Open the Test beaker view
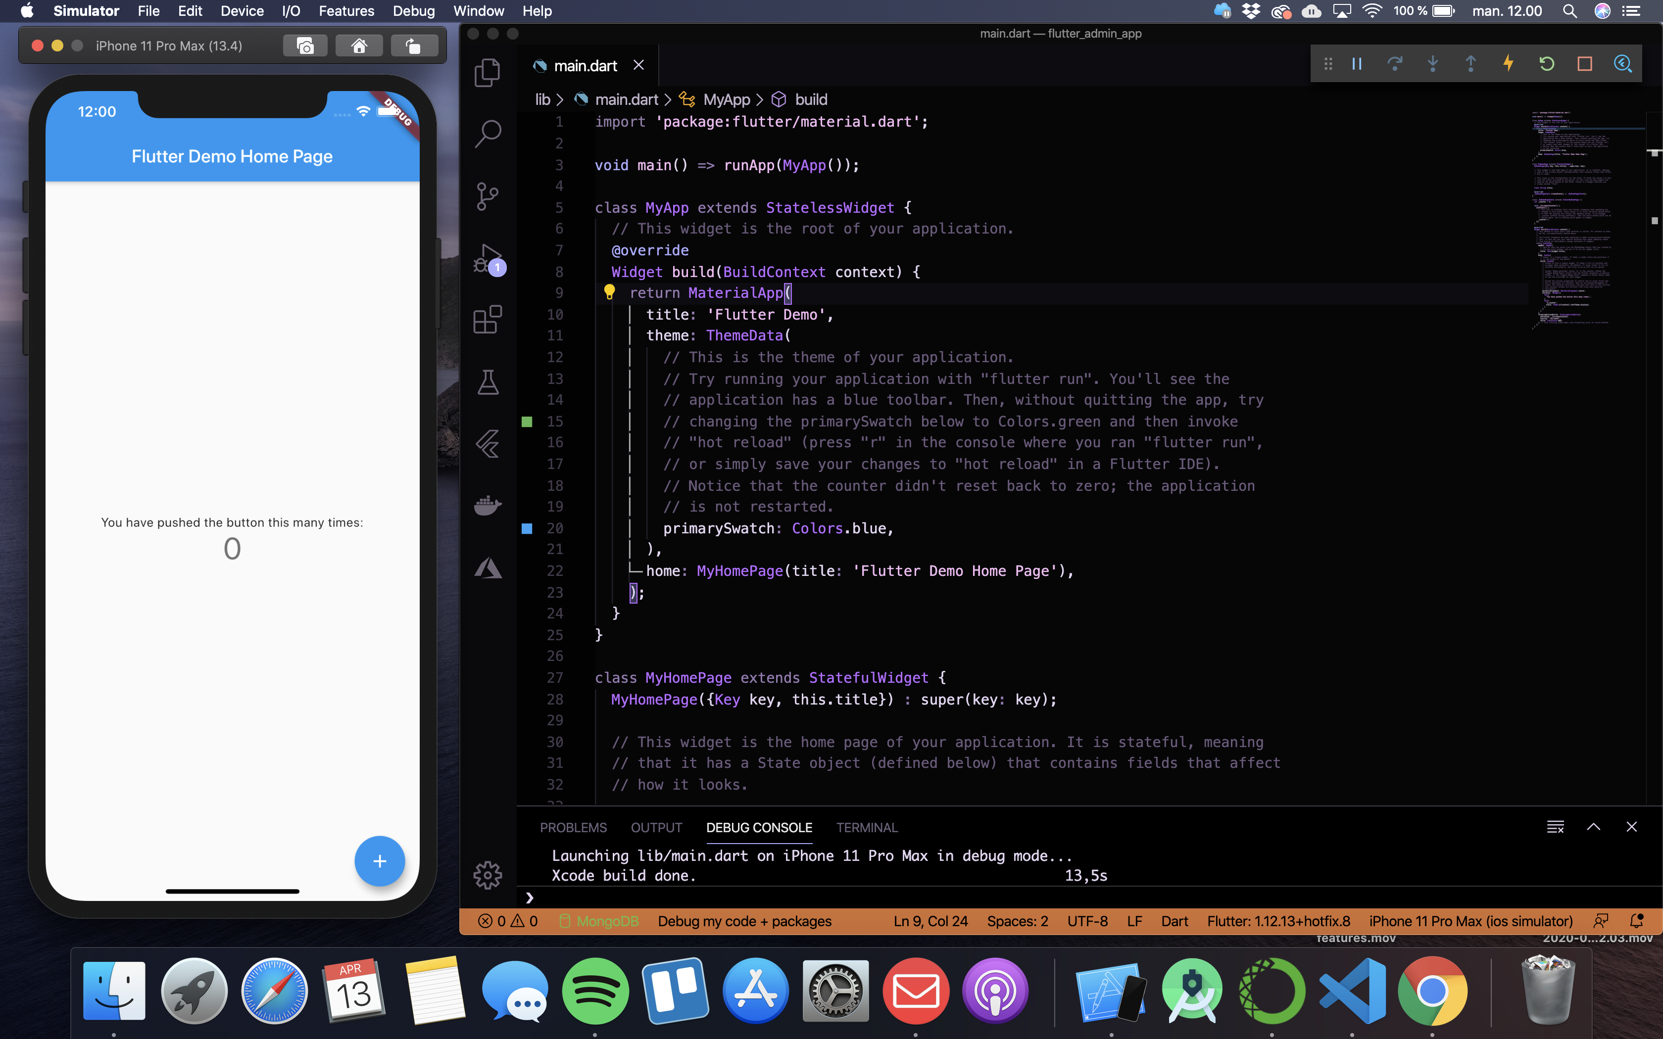Screen dimensions: 1663x1039 (x=487, y=382)
